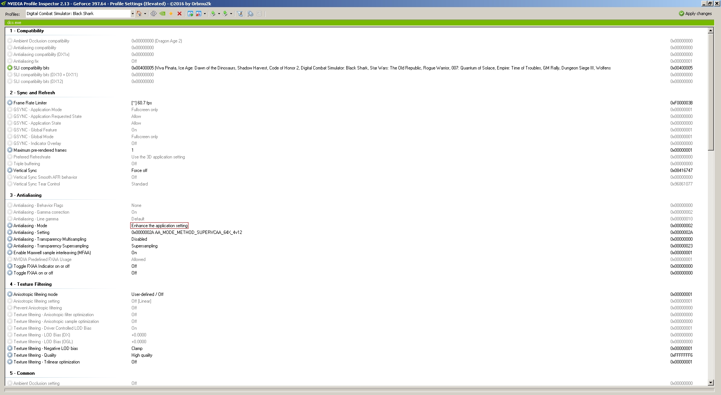Select the 'High quality' texture filtering value
Screen dimensions: 721x395
click(142, 355)
